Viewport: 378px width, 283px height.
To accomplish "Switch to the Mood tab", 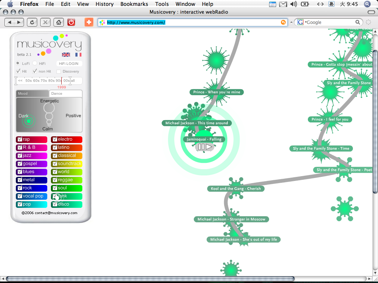I will pos(32,93).
